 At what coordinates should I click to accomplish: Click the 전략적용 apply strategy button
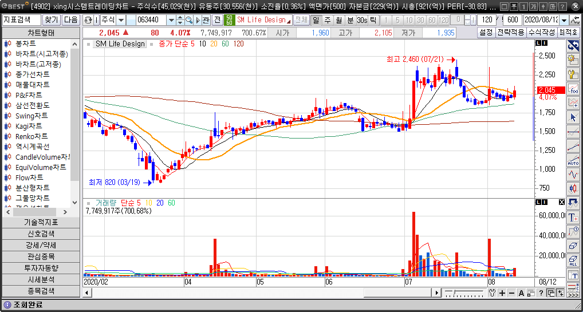(x=510, y=33)
